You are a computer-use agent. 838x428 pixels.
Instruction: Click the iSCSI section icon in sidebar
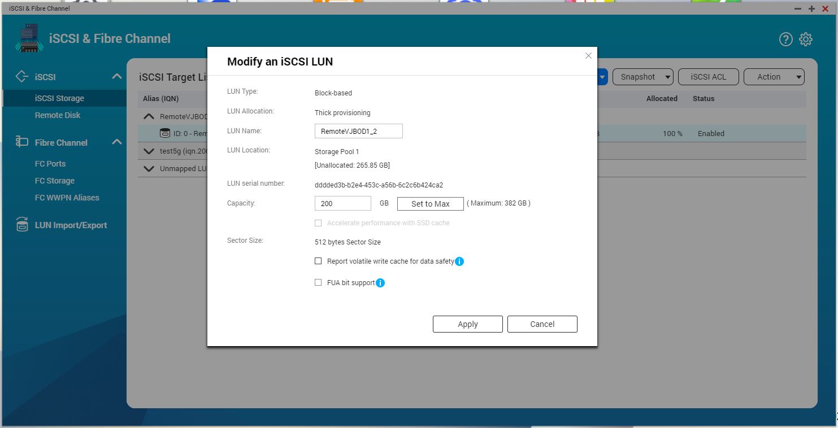pyautogui.click(x=22, y=77)
